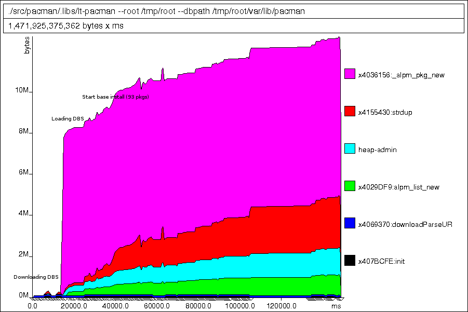Click the heap-admin legend text
The height and width of the screenshot is (312, 468).
point(378,150)
